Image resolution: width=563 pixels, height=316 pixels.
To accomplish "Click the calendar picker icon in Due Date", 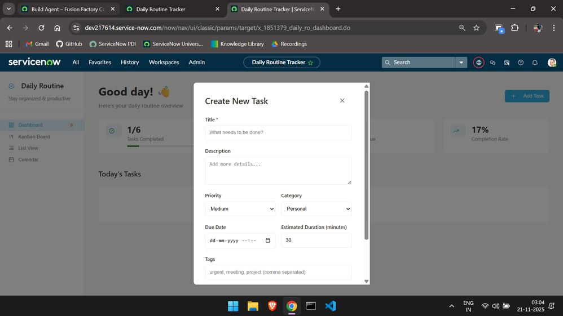I will [x=268, y=241].
